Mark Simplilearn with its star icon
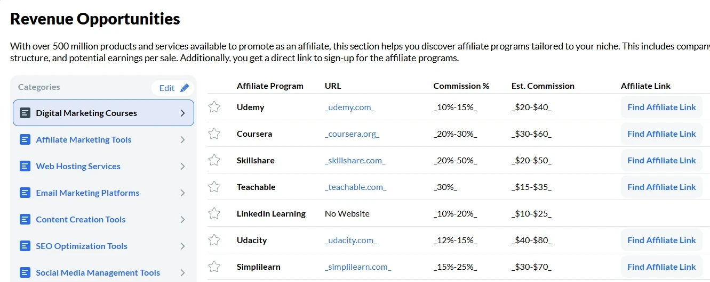 [x=214, y=267]
